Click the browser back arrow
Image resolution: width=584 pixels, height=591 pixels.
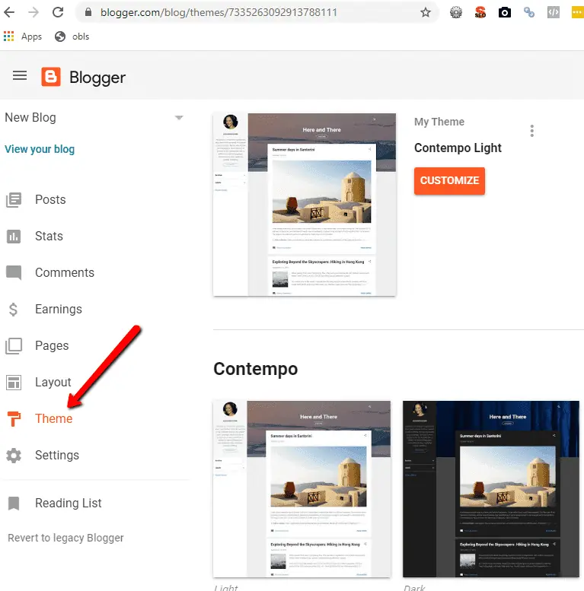pyautogui.click(x=9, y=12)
